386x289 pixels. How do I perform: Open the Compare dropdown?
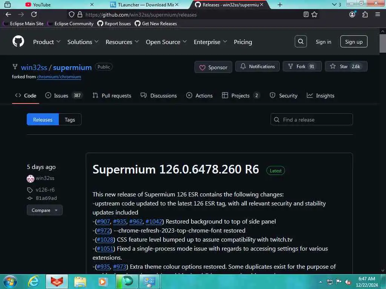pyautogui.click(x=44, y=210)
